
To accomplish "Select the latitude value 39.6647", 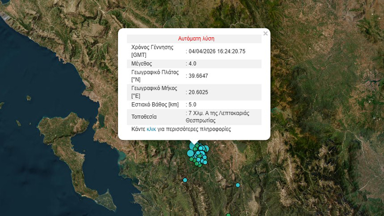I will (x=197, y=76).
